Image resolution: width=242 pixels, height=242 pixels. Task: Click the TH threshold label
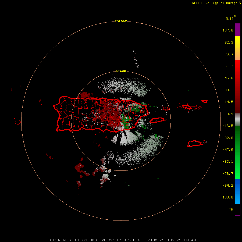click(231, 209)
